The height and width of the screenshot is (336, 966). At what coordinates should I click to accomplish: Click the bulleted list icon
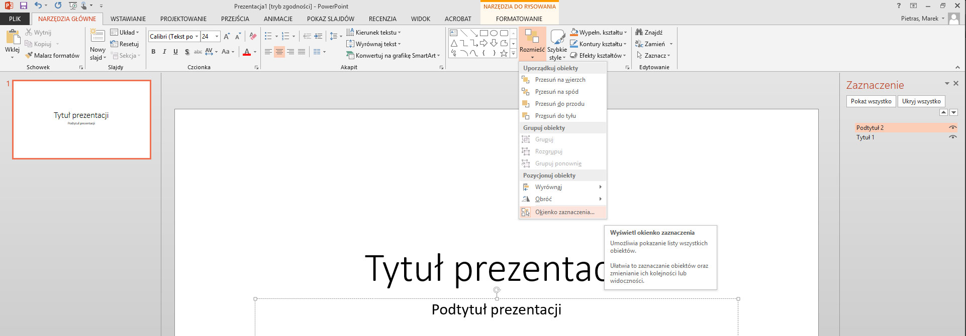[268, 36]
